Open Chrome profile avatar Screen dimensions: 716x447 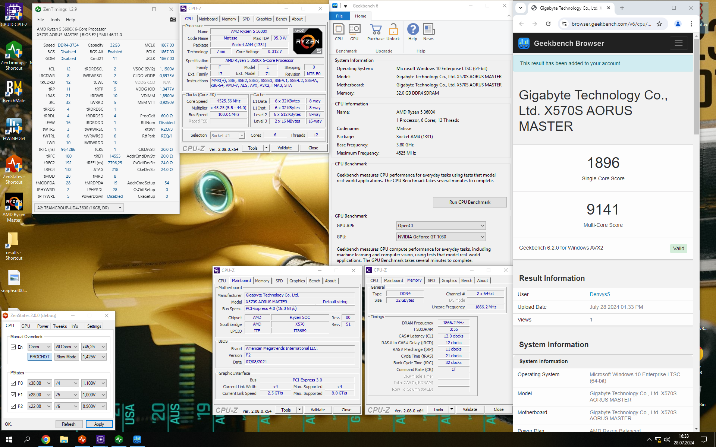pos(678,24)
